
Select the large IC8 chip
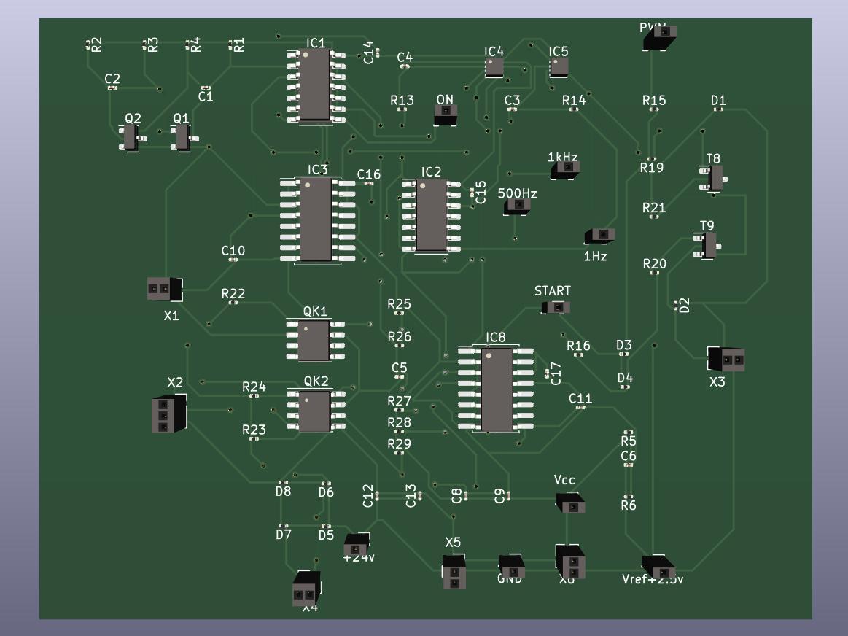pos(497,389)
